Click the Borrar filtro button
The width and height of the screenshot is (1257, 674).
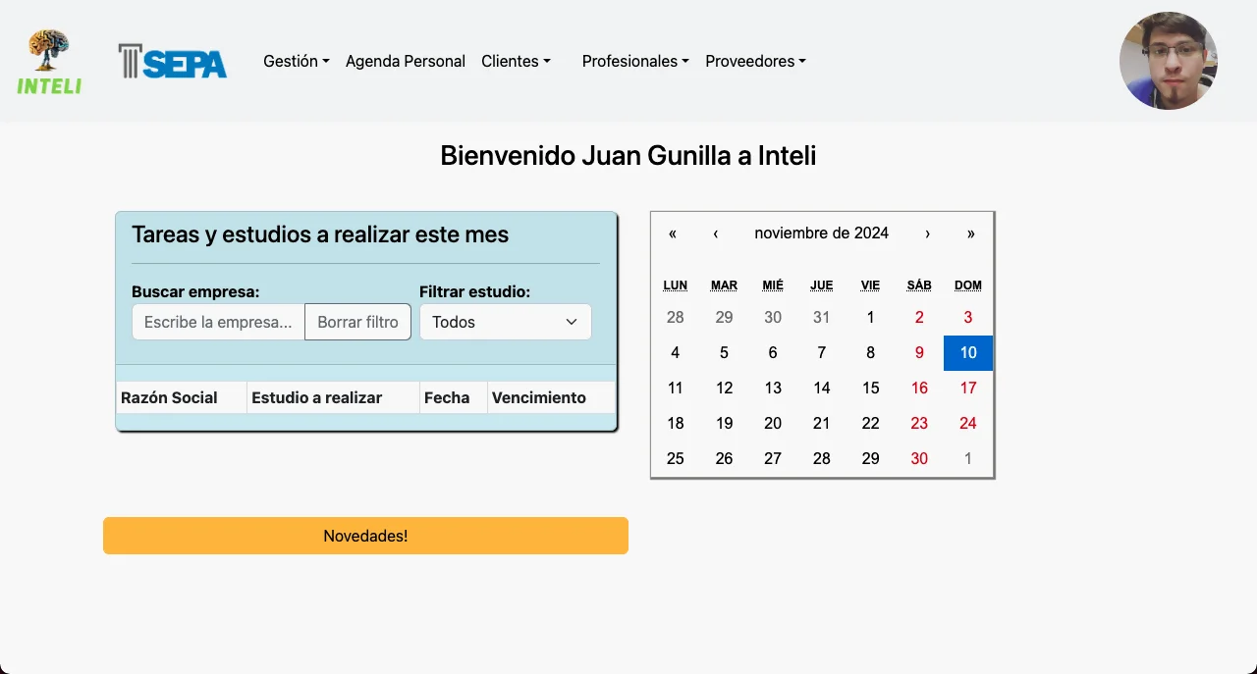357,322
